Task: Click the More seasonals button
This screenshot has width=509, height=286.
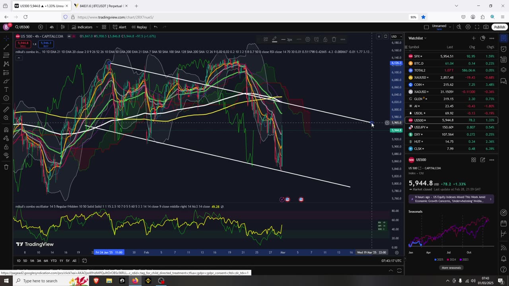Action: (451, 268)
